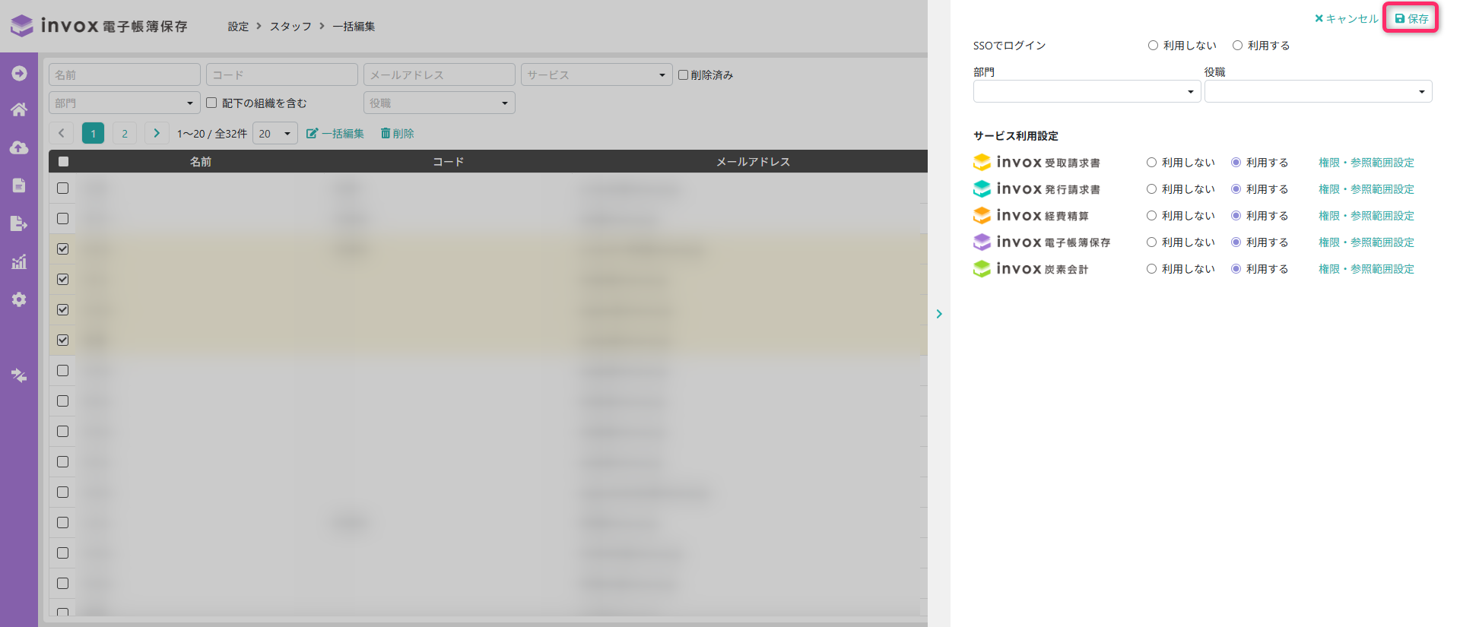The image size is (1460, 627).
Task: Sort by コード column header
Action: click(x=448, y=162)
